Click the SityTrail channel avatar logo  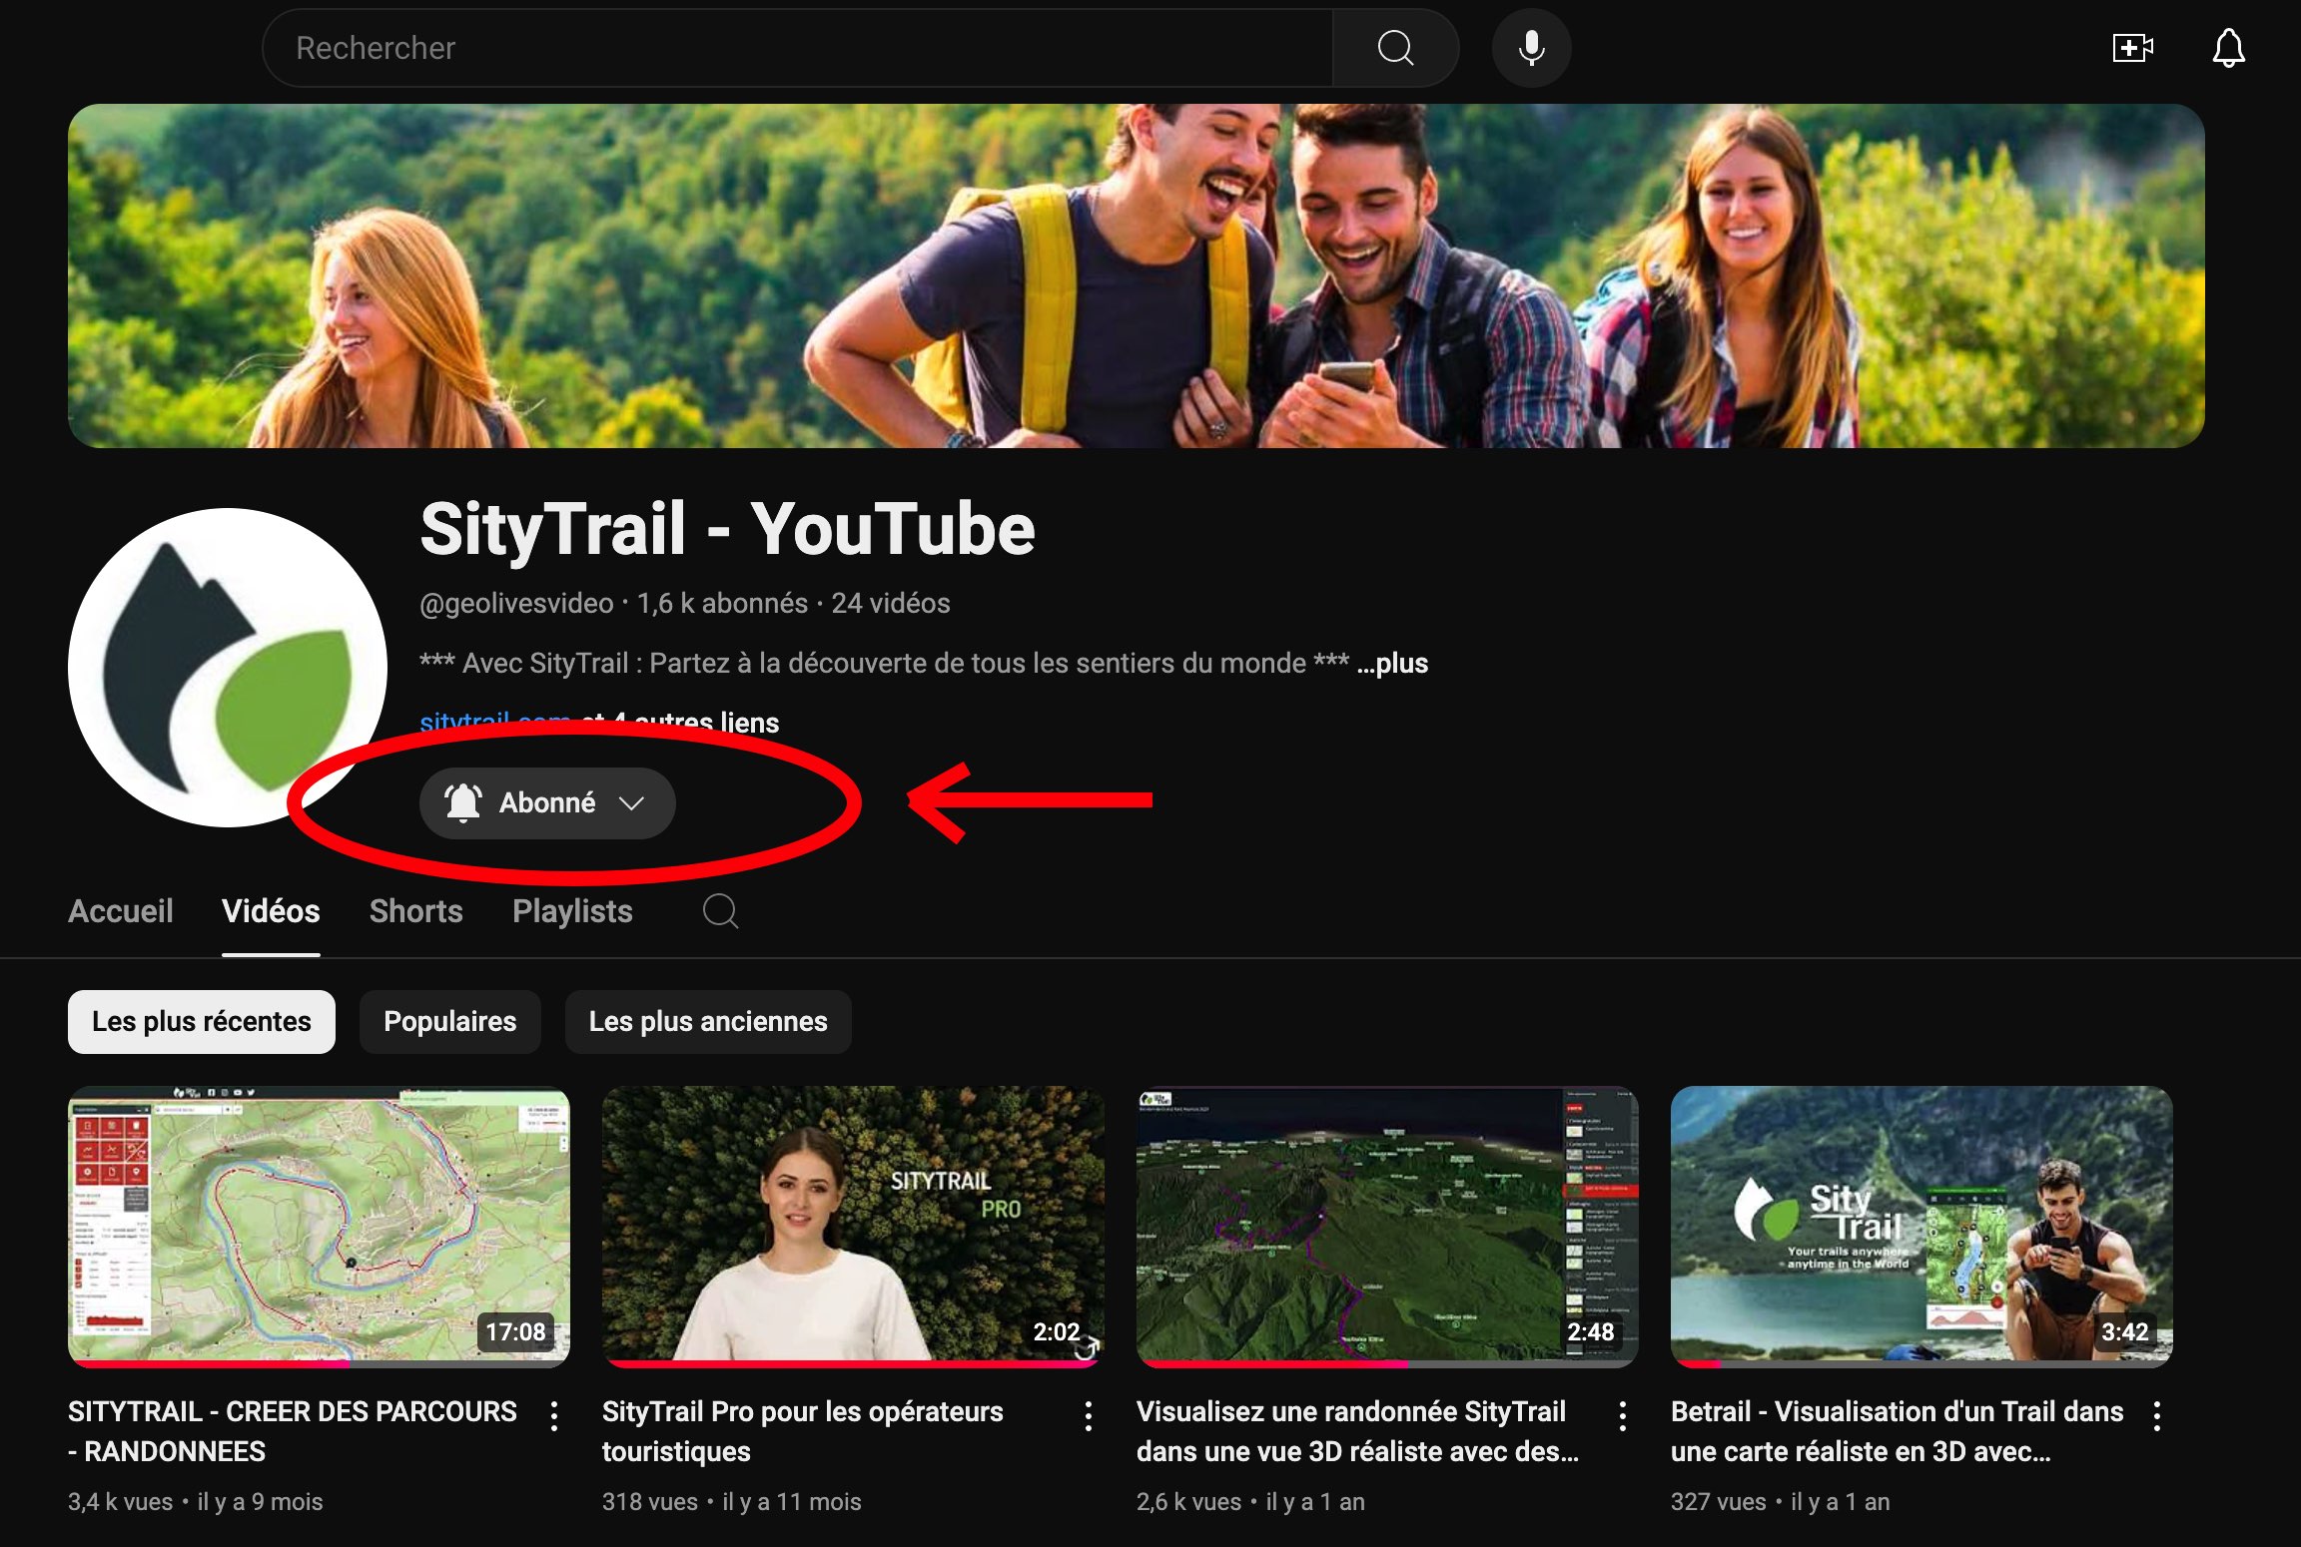(228, 667)
